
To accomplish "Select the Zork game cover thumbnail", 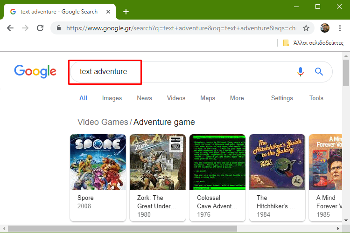I will [158, 162].
